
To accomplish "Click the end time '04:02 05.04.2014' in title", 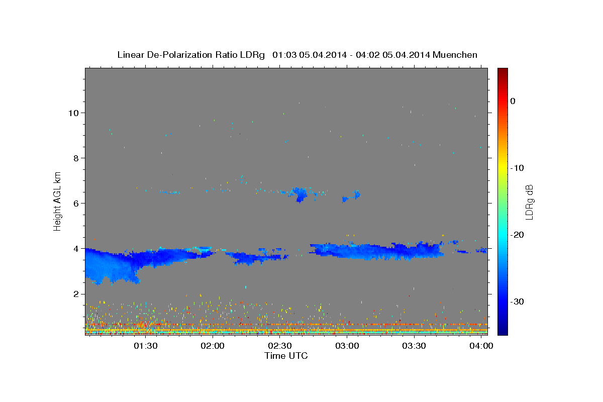I will pyautogui.click(x=393, y=55).
